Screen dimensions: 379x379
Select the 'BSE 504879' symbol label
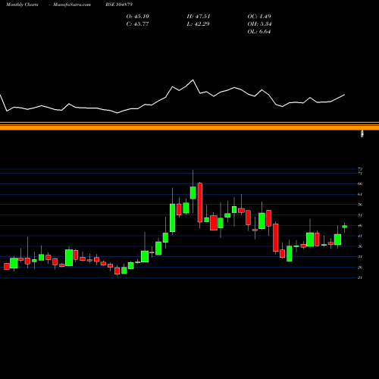tap(119, 5)
